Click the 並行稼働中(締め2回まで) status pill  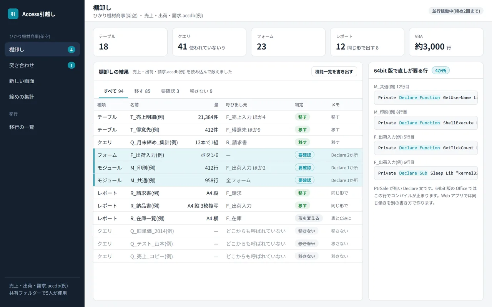pyautogui.click(x=456, y=11)
